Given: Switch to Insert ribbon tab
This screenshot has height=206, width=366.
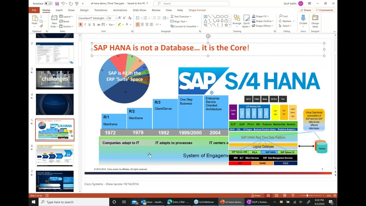Looking at the screenshot, I should (x=59, y=10).
